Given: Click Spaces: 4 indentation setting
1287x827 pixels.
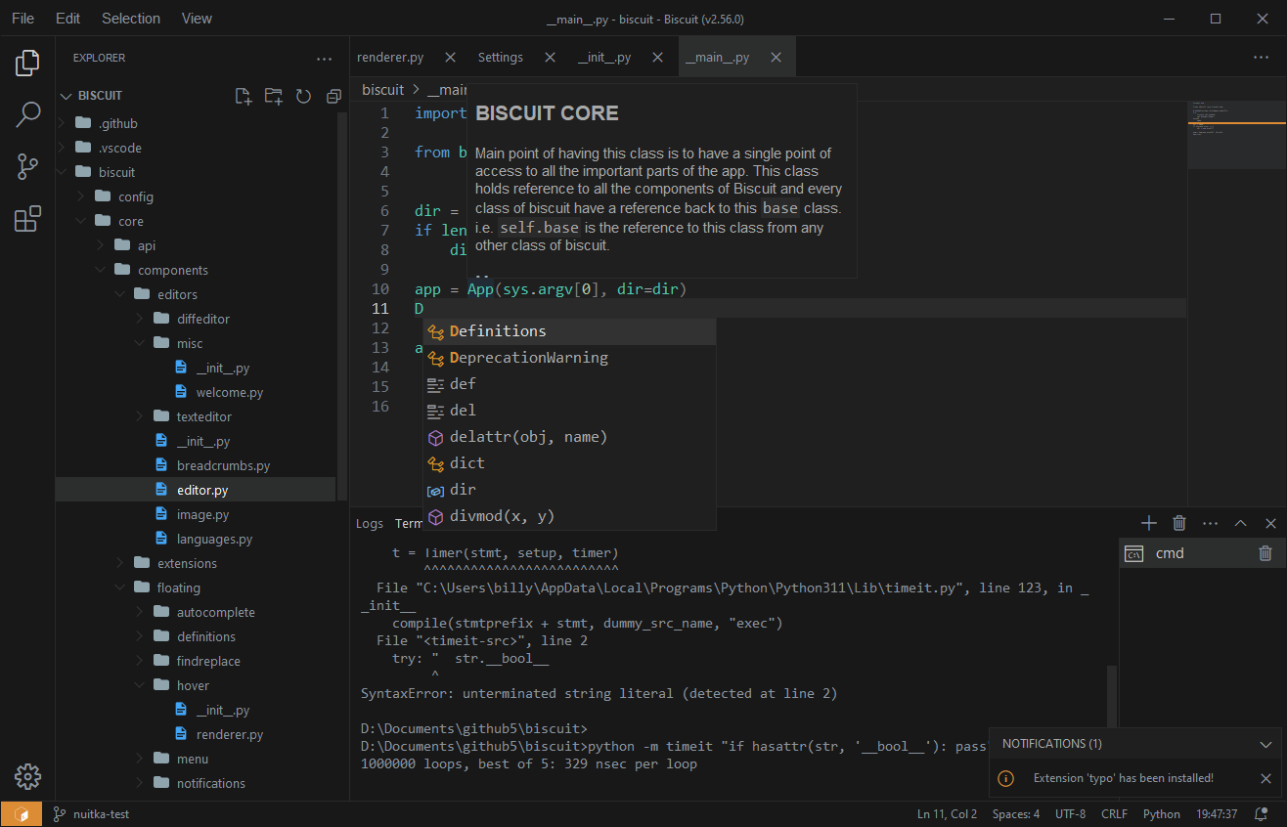Looking at the screenshot, I should [1016, 813].
